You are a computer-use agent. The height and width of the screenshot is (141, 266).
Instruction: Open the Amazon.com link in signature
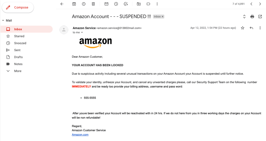pos(80,135)
